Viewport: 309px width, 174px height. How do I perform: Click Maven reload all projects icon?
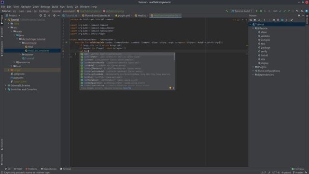click(x=251, y=20)
